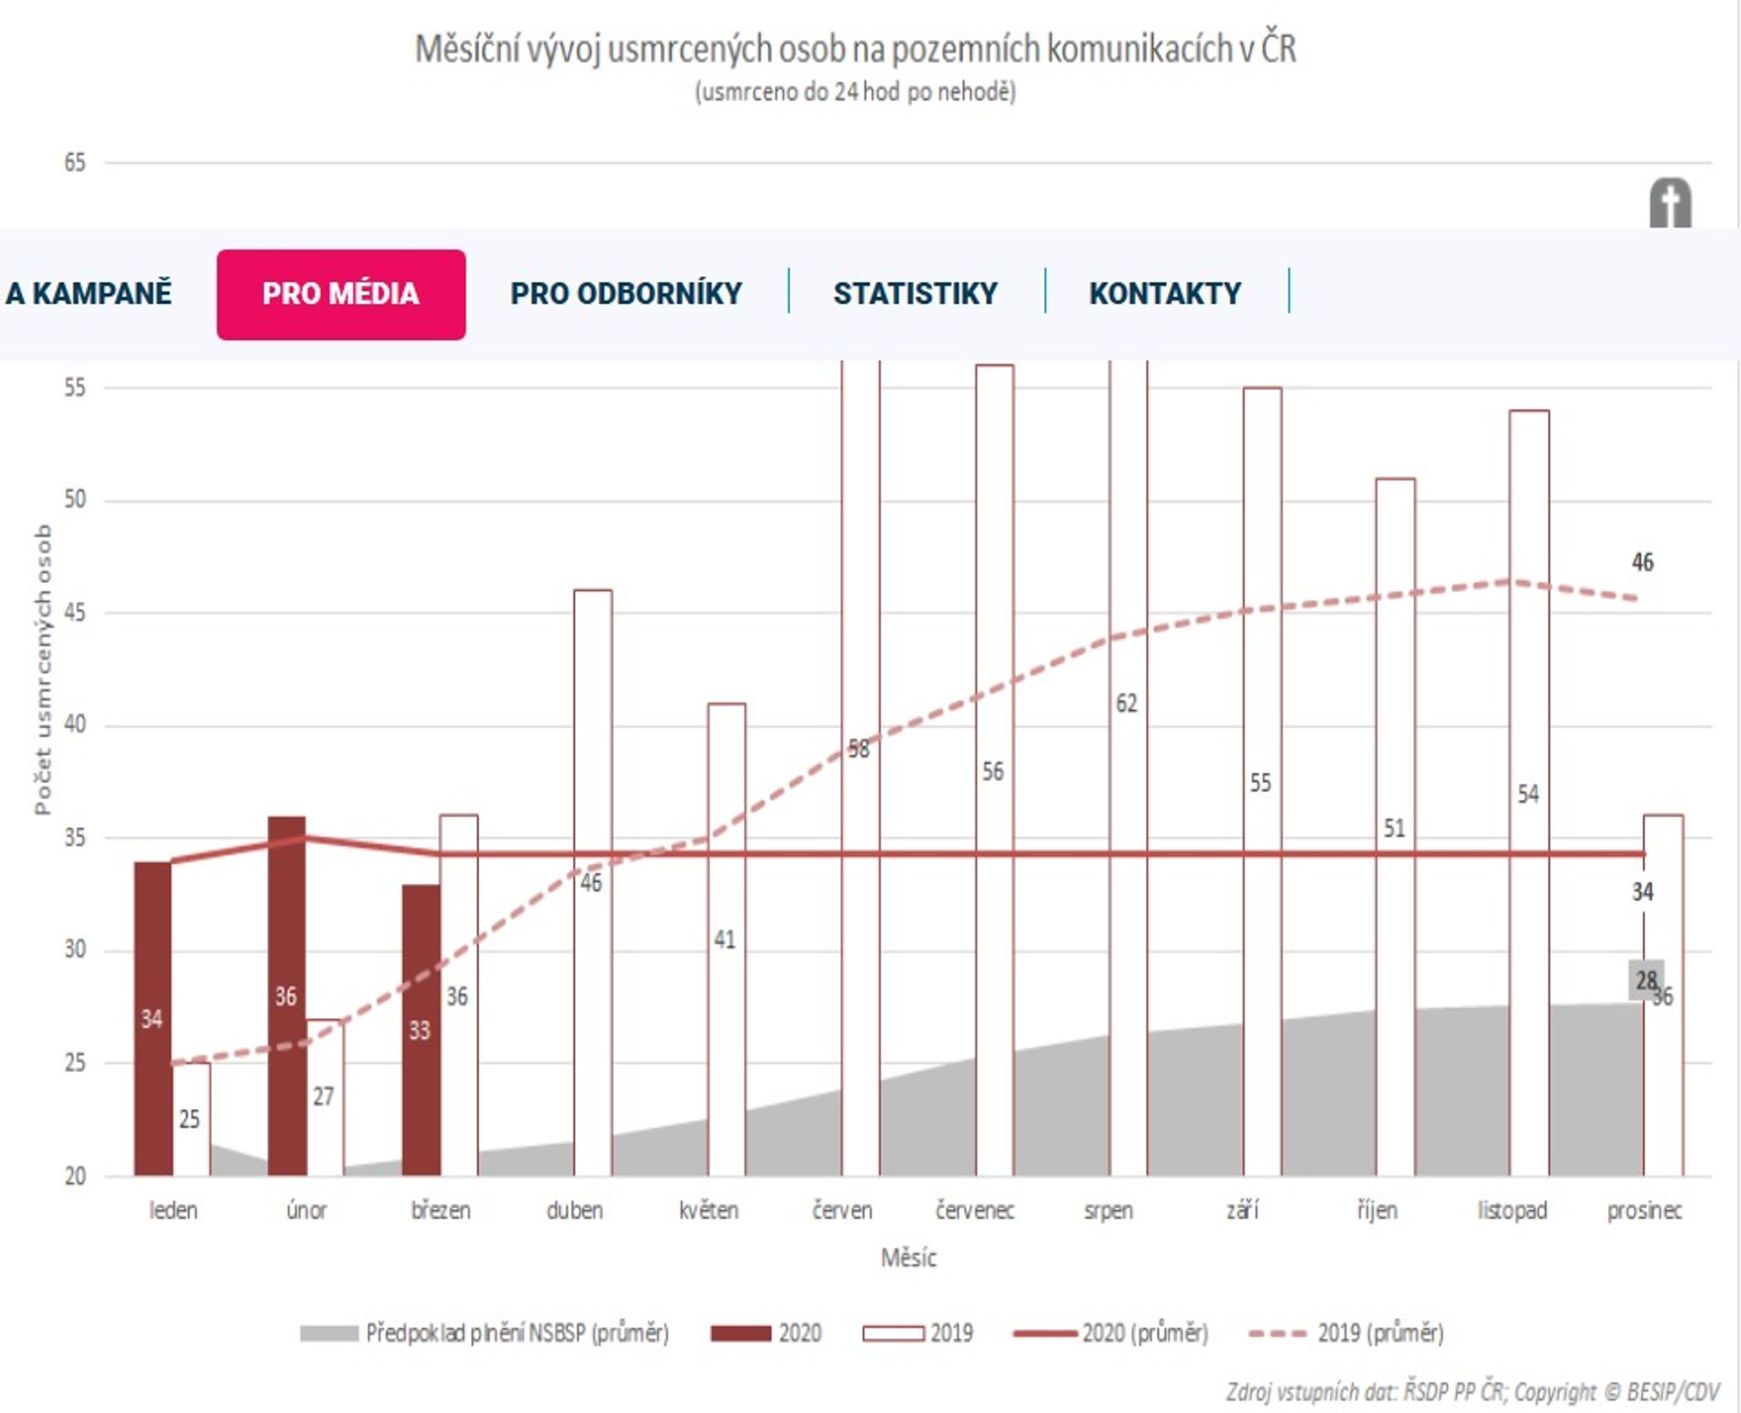Viewport: 1741px width, 1413px height.
Task: Go to the STATISTIKY section
Action: (x=915, y=294)
